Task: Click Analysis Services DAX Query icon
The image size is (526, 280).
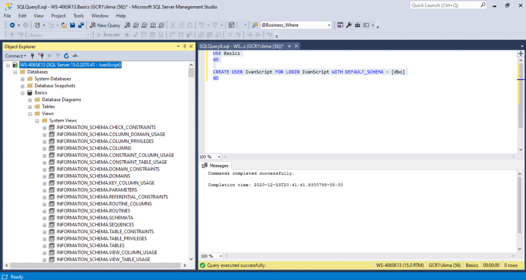Action: point(161,25)
